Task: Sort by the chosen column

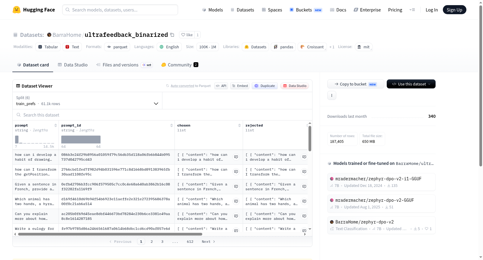Action: point(239,125)
